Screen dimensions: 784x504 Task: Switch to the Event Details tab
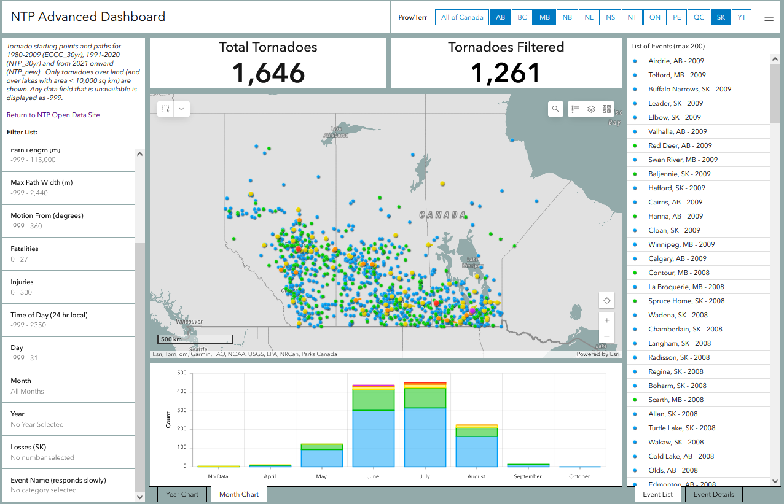click(714, 494)
